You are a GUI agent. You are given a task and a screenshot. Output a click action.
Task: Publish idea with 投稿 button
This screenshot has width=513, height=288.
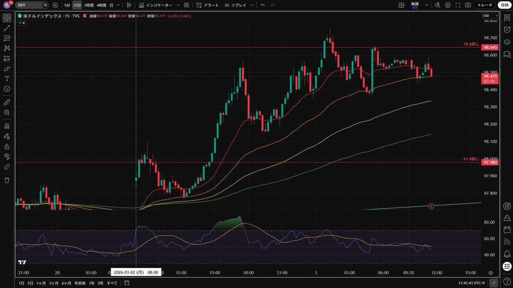504,5
